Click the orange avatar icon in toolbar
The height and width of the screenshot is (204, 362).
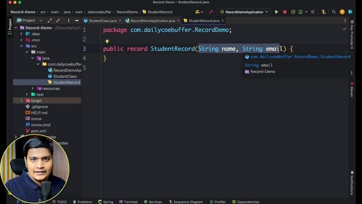pyautogui.click(x=342, y=12)
